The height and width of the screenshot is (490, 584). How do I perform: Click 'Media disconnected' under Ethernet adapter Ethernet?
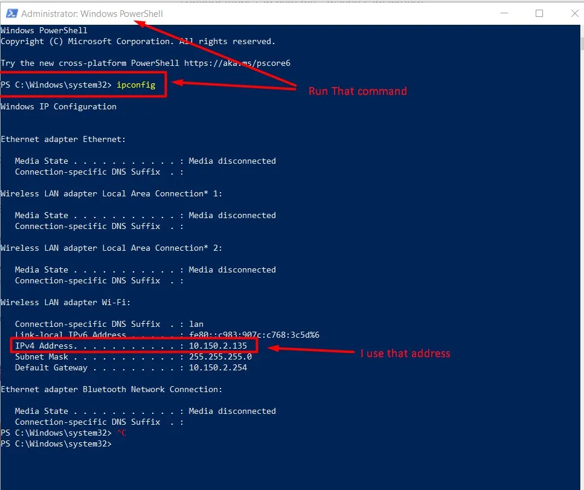pyautogui.click(x=233, y=161)
